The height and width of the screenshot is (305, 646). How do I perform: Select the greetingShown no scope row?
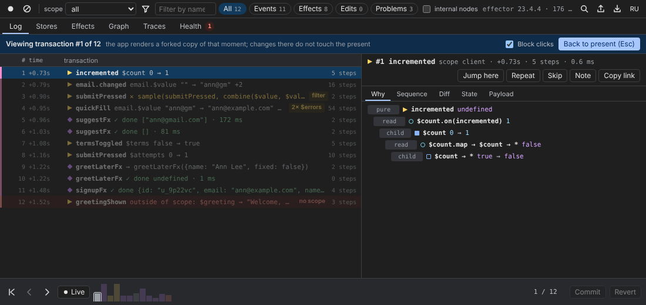click(x=180, y=202)
